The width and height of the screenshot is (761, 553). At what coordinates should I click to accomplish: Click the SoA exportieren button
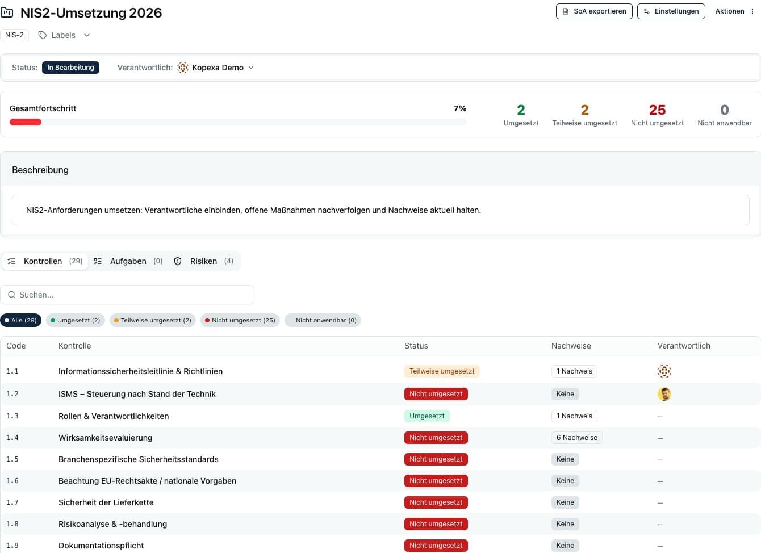pyautogui.click(x=594, y=11)
